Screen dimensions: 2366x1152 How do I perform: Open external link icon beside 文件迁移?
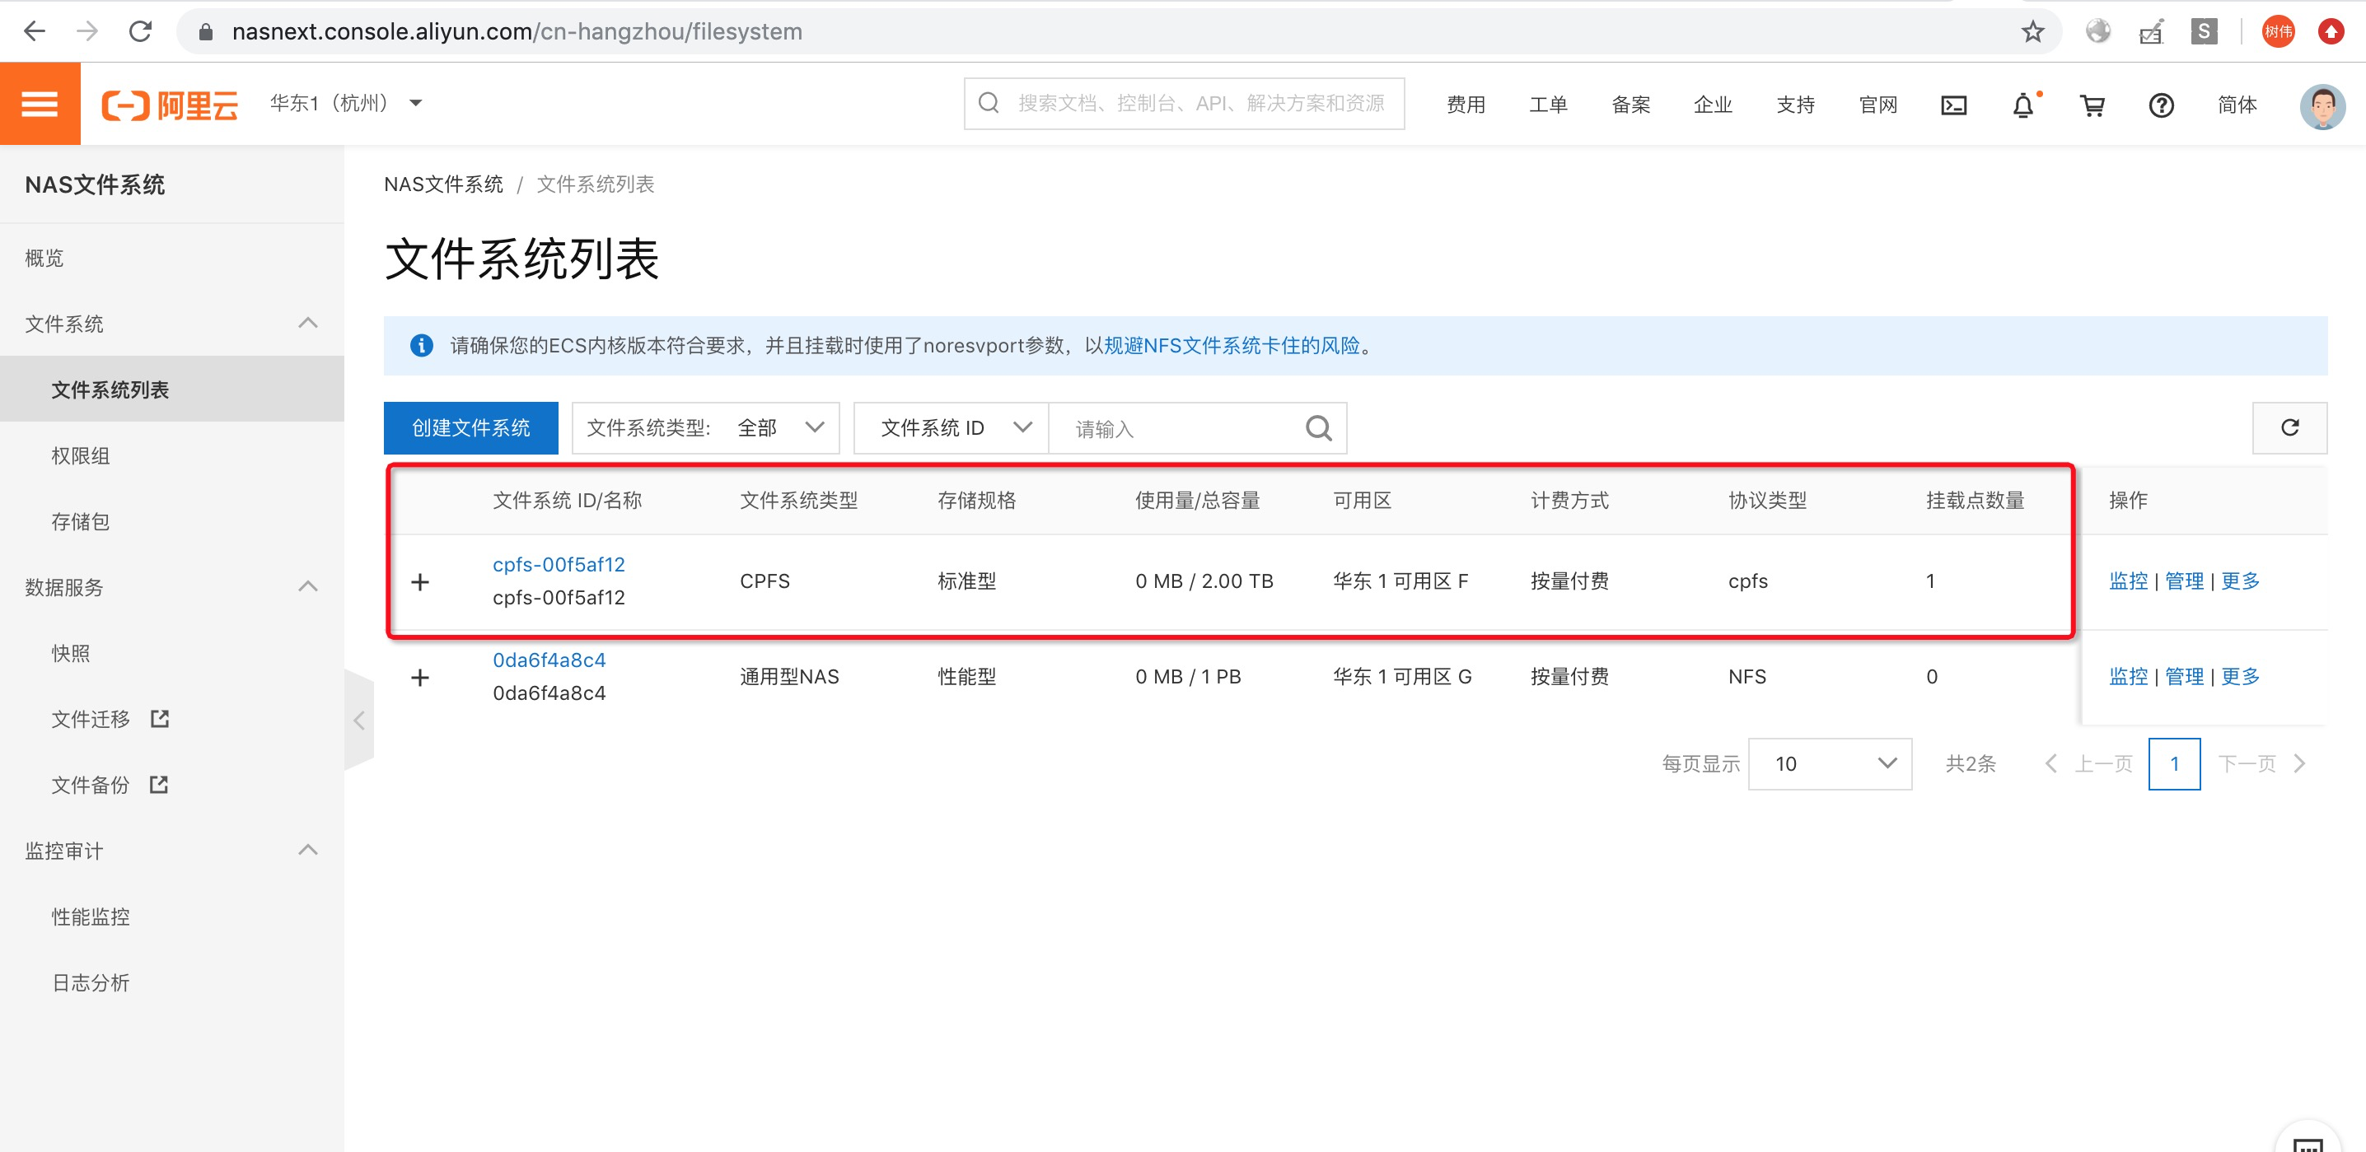pos(160,719)
